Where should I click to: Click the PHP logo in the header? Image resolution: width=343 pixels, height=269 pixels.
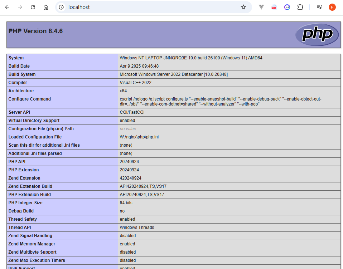coord(317,35)
